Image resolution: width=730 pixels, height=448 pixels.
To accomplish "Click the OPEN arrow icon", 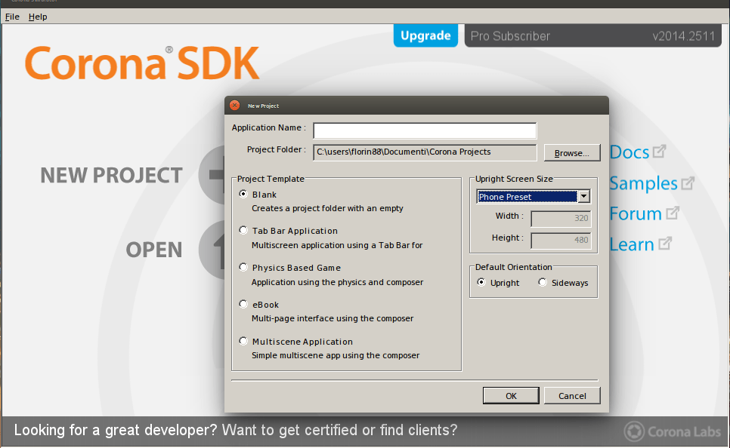I will click(212, 250).
